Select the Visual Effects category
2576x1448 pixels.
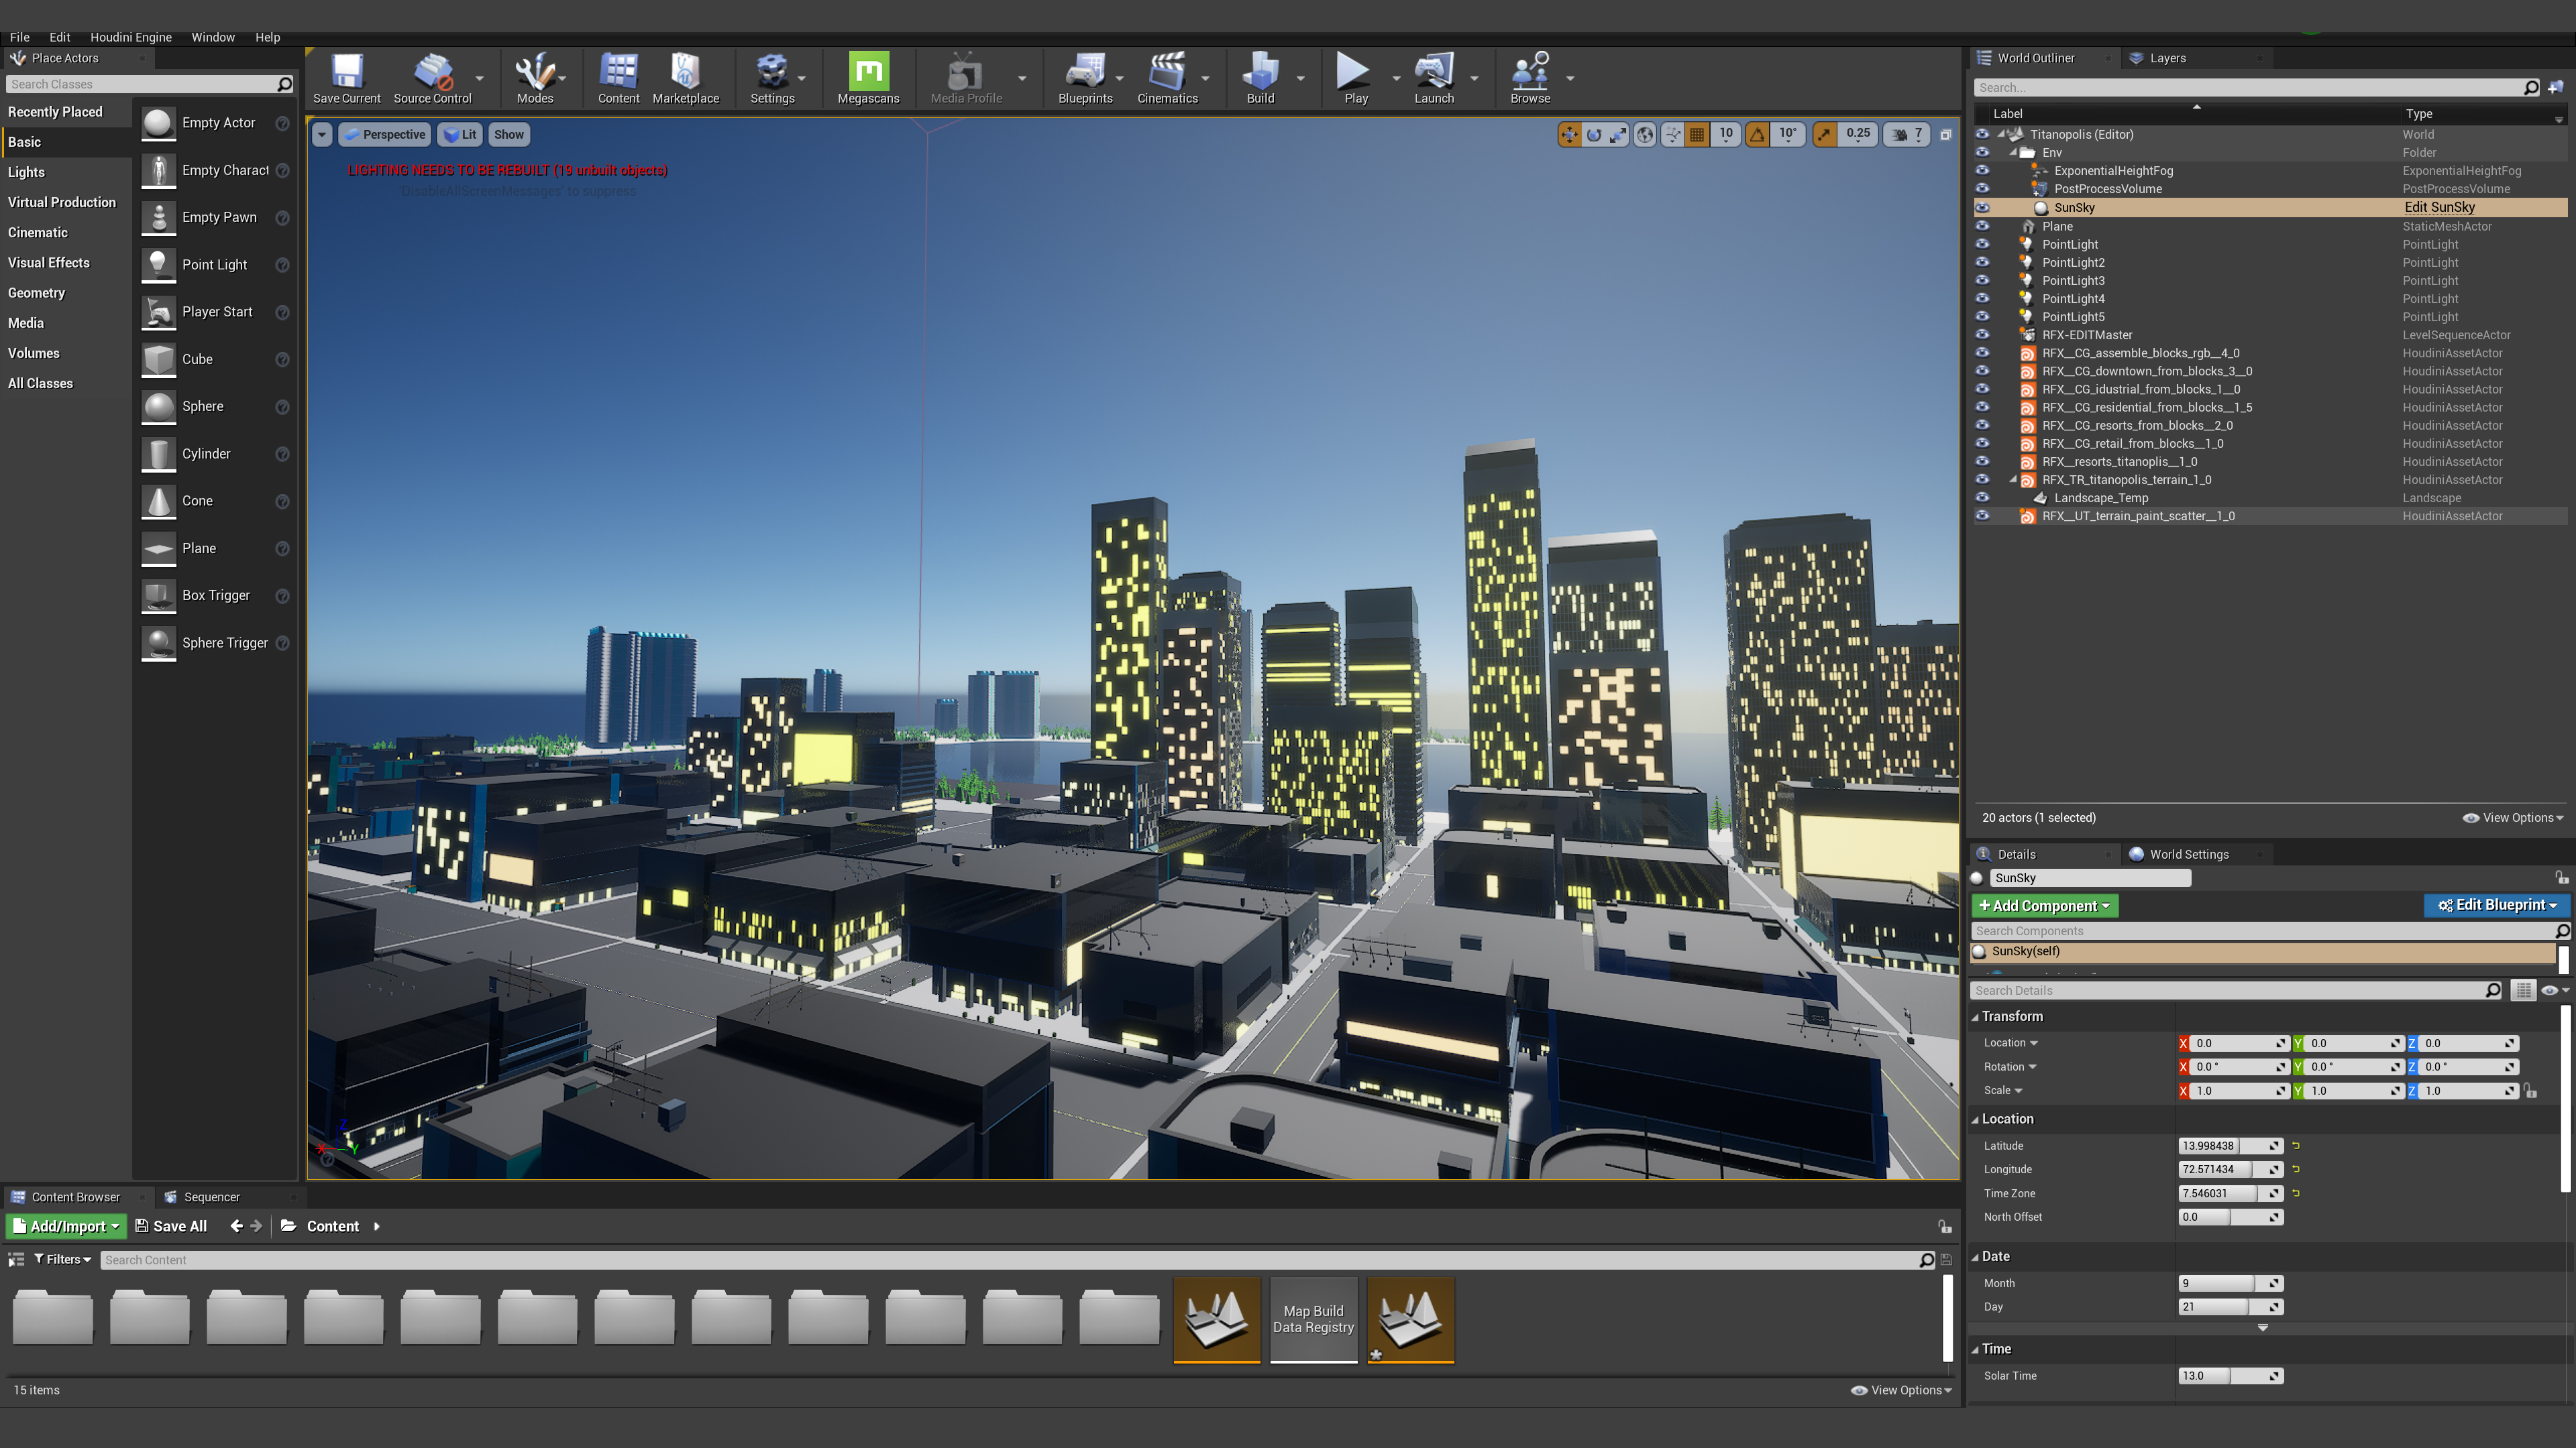(x=65, y=263)
